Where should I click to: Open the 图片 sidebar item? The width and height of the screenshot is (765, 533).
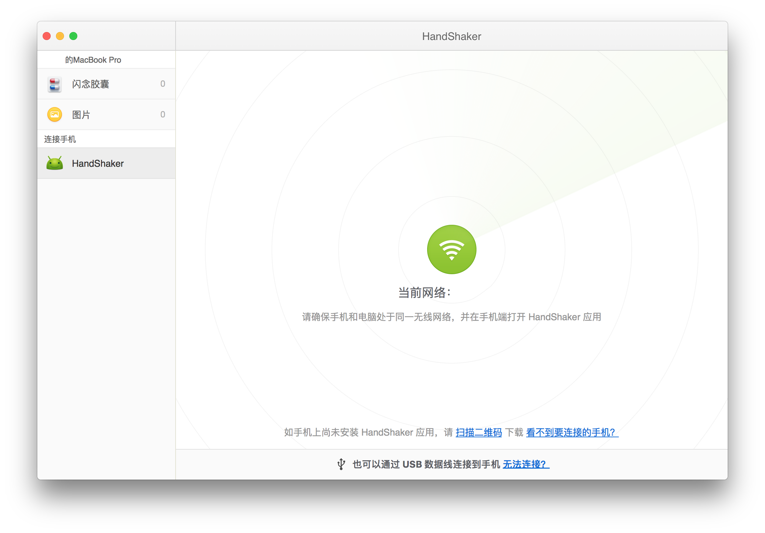[81, 115]
